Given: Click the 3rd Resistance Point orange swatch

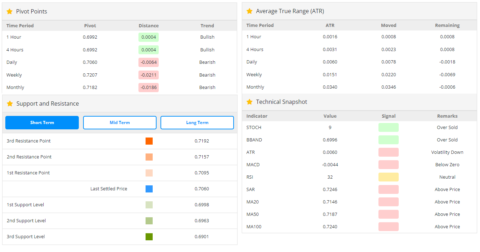Looking at the screenshot, I should (x=149, y=141).
